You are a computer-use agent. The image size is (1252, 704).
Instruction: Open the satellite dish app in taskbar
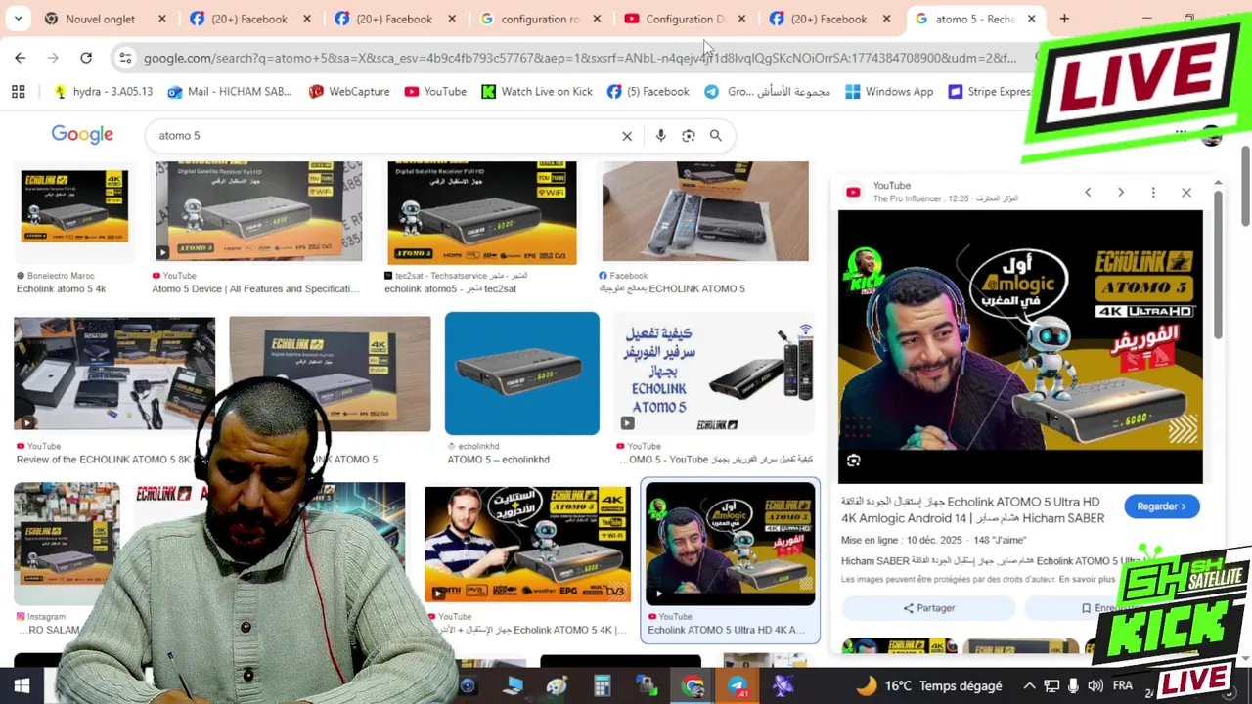[x=783, y=686]
